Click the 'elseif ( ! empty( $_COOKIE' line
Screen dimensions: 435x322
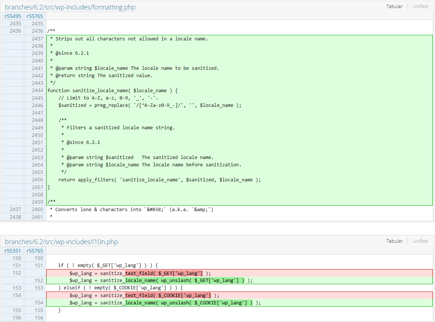pyautogui.click(x=120, y=288)
